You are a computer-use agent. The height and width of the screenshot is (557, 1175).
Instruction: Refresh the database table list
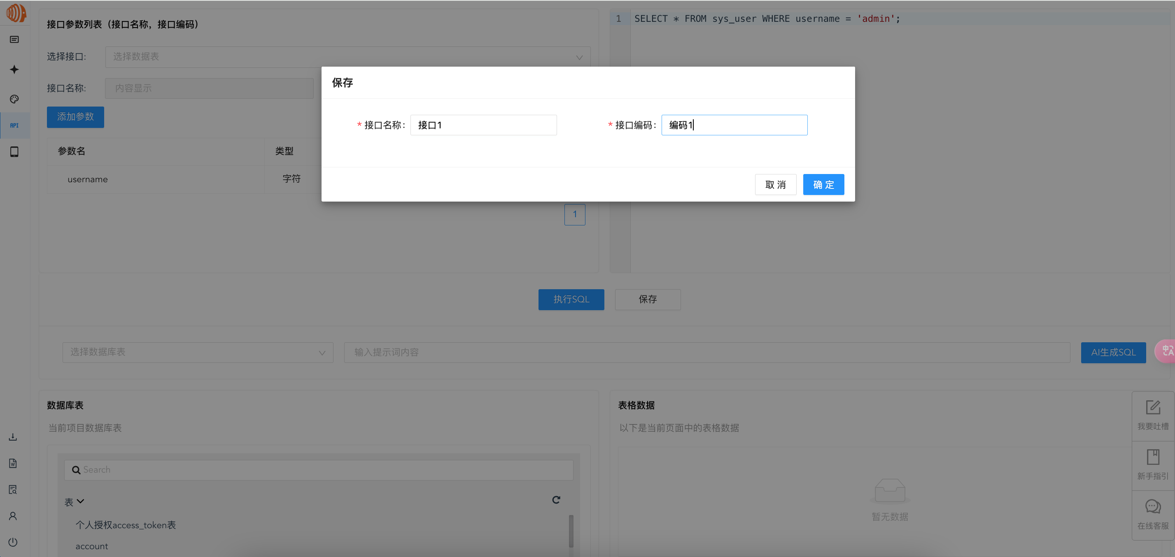[x=556, y=499]
